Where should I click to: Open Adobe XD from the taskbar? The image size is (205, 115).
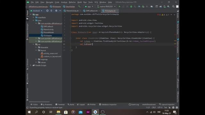[x=88, y=112]
